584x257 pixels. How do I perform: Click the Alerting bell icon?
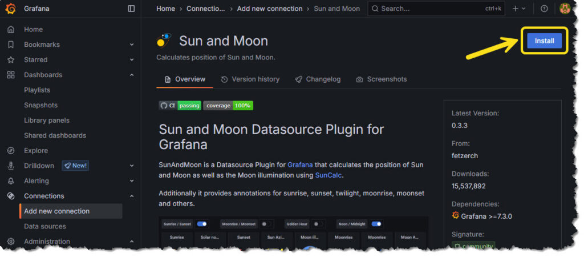click(x=11, y=181)
